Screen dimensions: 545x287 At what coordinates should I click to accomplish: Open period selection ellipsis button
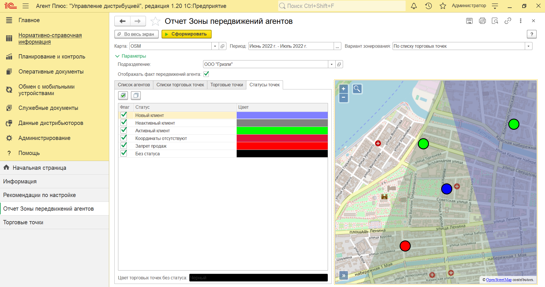337,46
